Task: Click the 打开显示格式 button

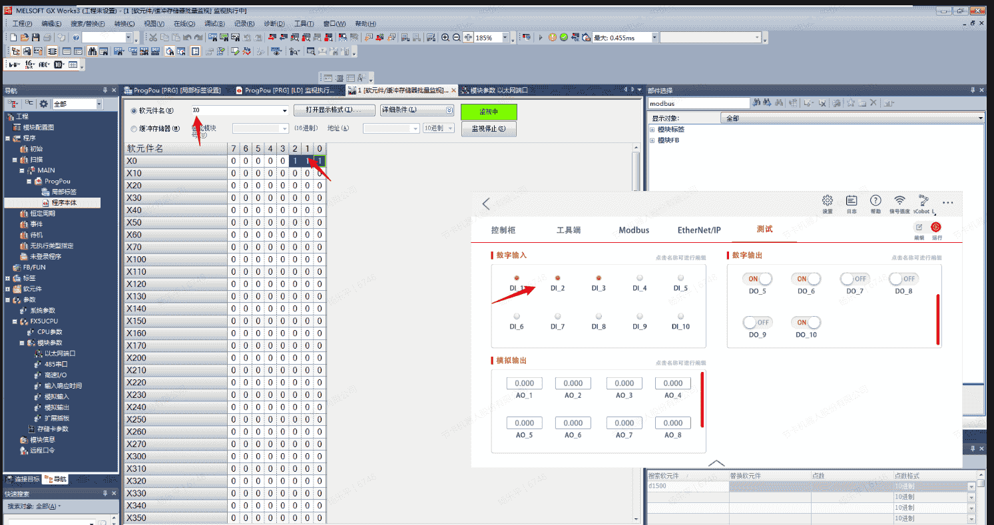Action: (x=333, y=110)
